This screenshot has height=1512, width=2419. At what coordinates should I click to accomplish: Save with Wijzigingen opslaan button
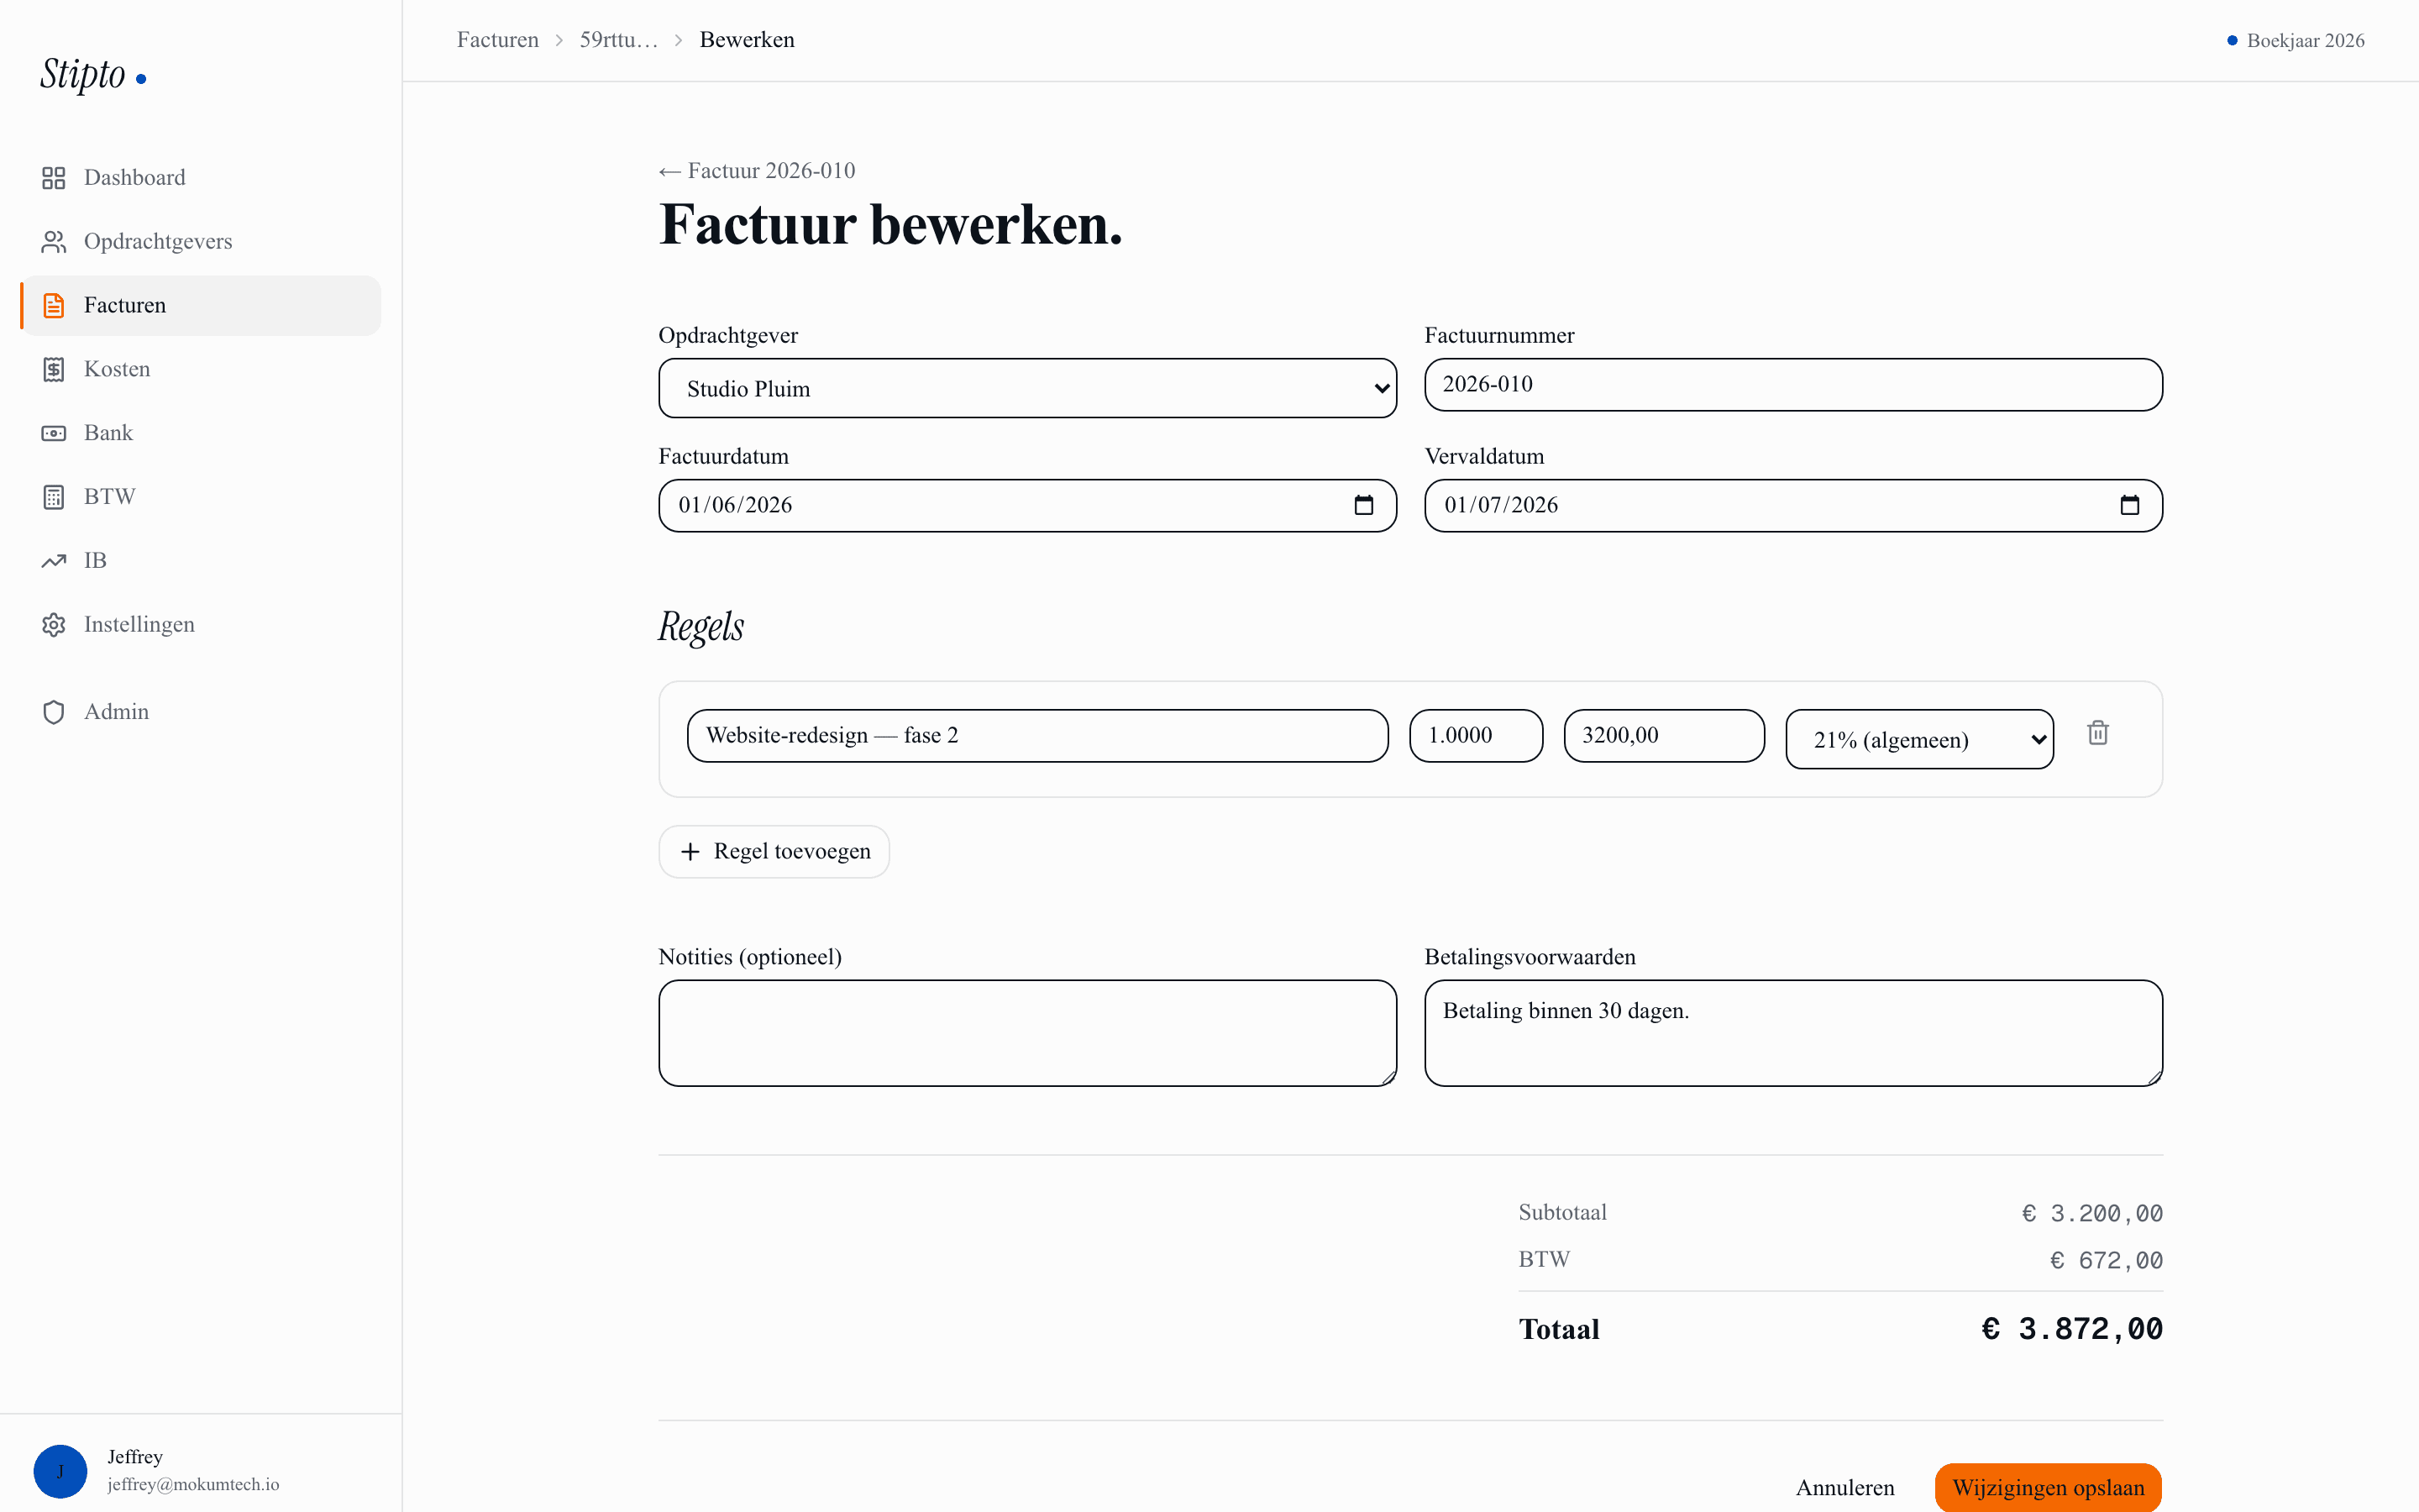[x=2048, y=1487]
